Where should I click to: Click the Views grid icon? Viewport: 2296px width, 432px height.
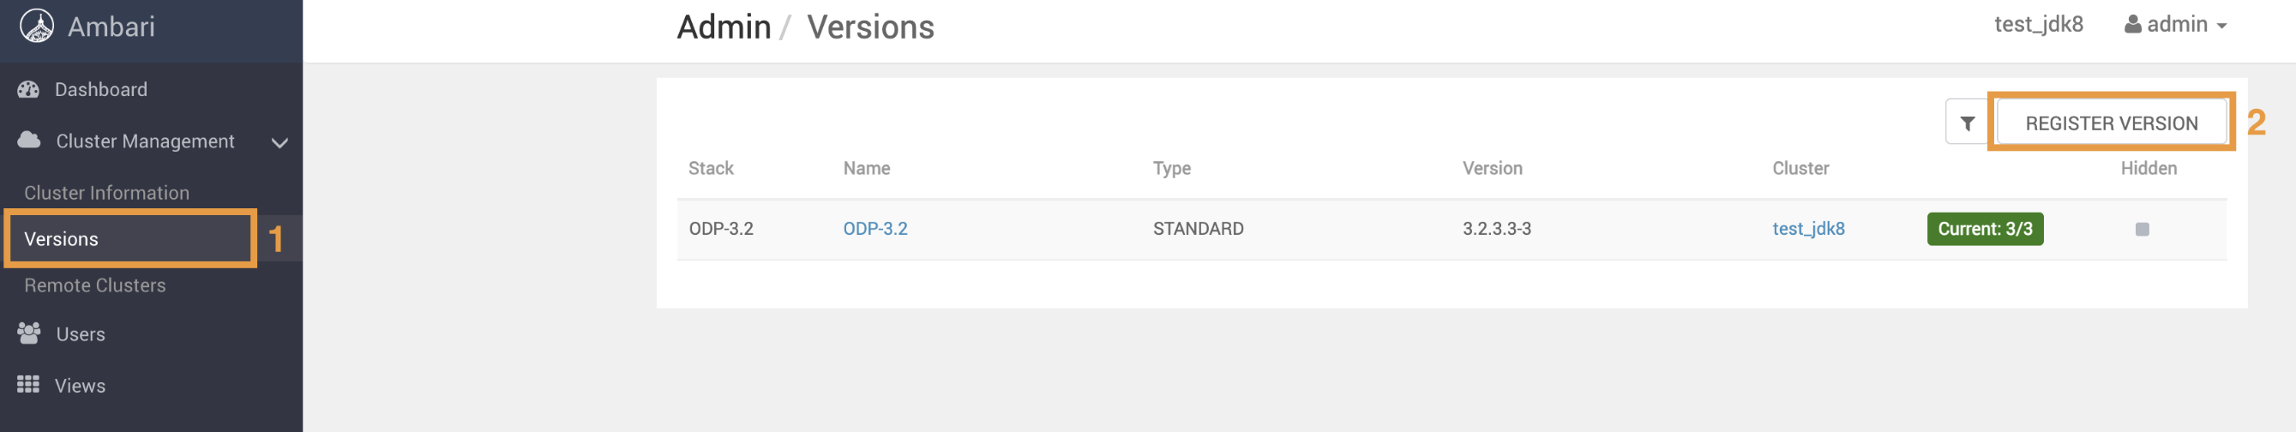click(x=28, y=384)
